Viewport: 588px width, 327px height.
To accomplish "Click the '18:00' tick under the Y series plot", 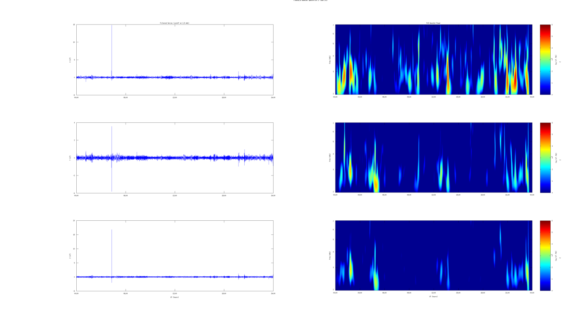I will point(224,195).
